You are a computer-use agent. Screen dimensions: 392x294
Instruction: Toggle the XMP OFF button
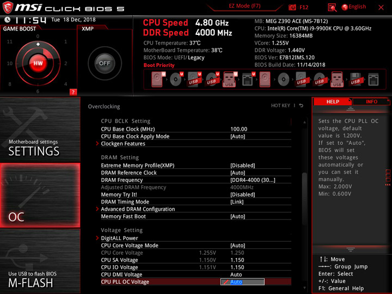(x=105, y=63)
